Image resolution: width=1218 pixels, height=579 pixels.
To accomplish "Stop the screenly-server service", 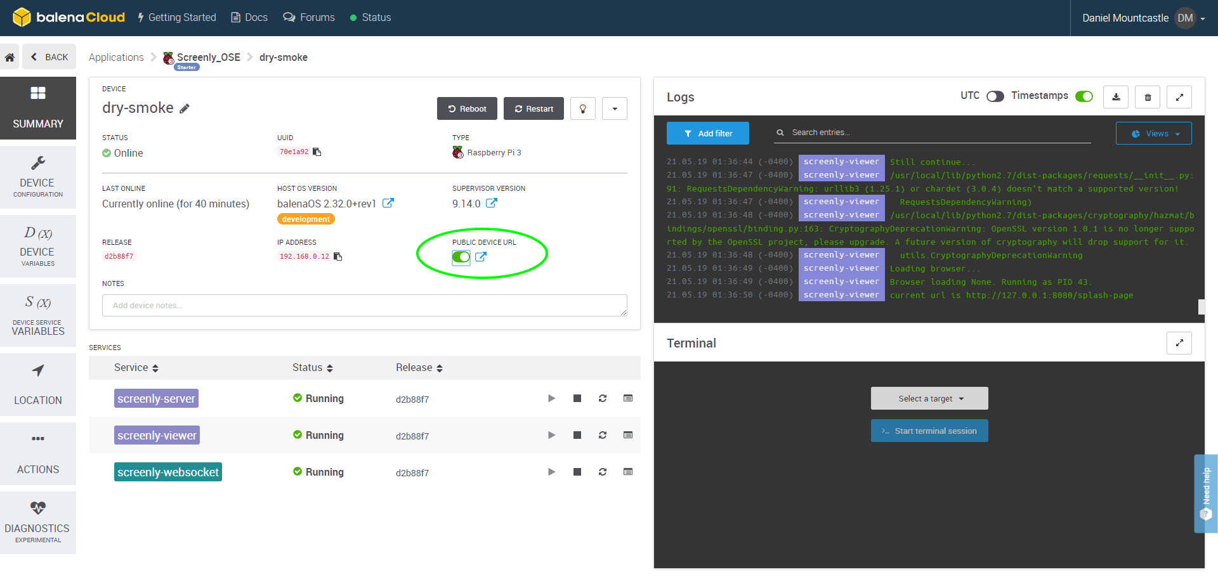I will coord(577,398).
